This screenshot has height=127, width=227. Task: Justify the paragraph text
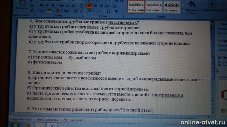pos(107,6)
